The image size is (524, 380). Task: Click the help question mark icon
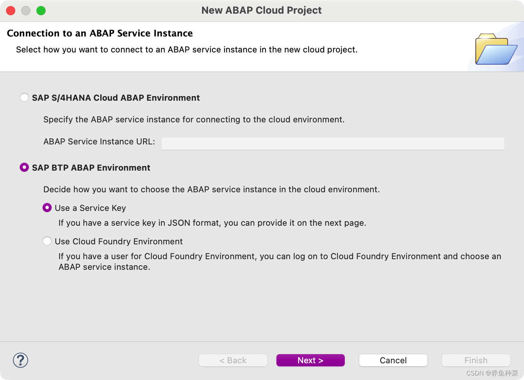(21, 360)
